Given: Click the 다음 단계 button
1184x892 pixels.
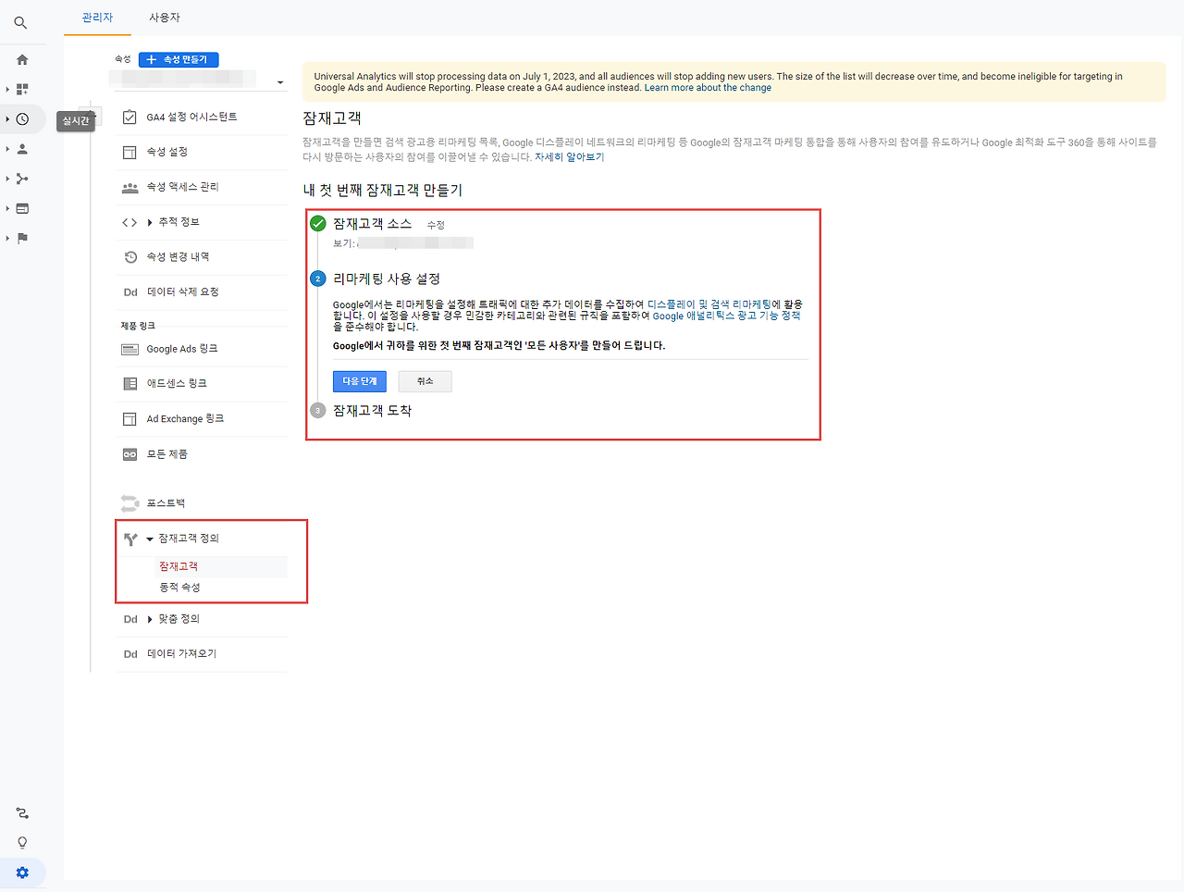Looking at the screenshot, I should coord(359,380).
